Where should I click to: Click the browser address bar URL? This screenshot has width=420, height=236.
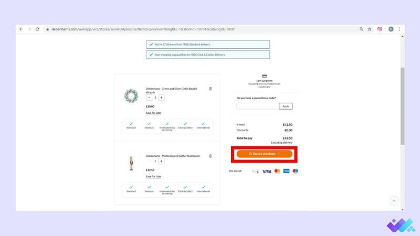coord(143,29)
